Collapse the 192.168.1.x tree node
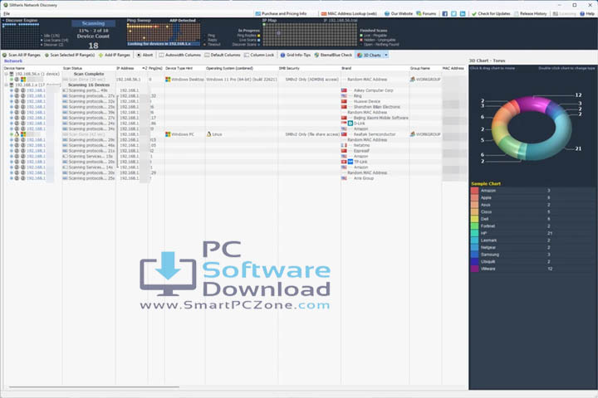 tap(7, 85)
